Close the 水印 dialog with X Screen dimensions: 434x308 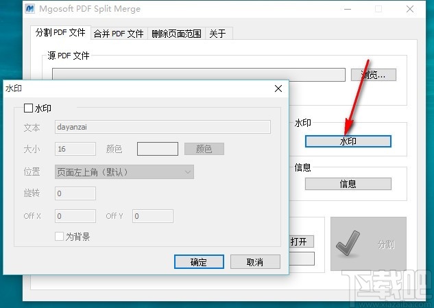(278, 88)
